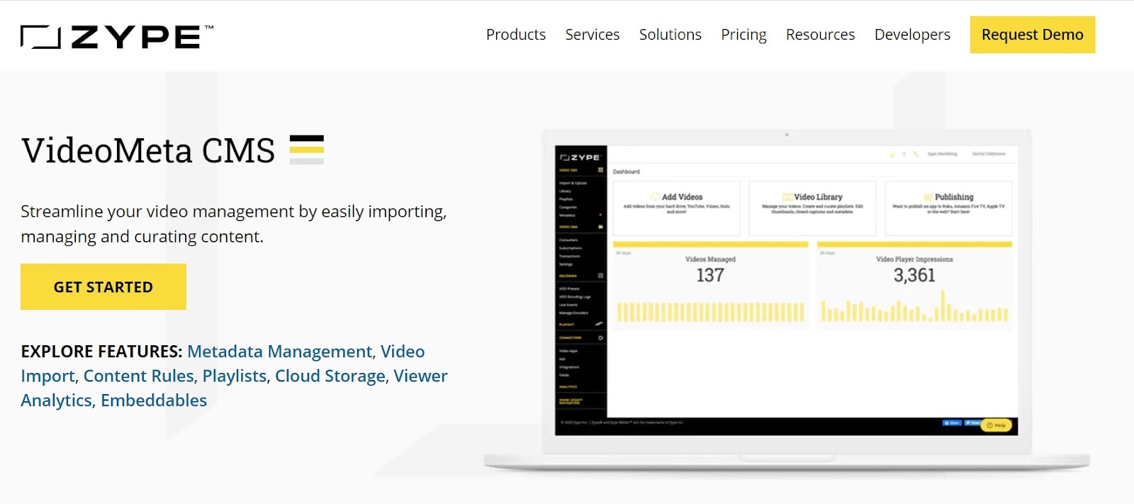This screenshot has width=1134, height=504.
Task: Click the Playout section icon in preview sidebar
Action: click(599, 324)
